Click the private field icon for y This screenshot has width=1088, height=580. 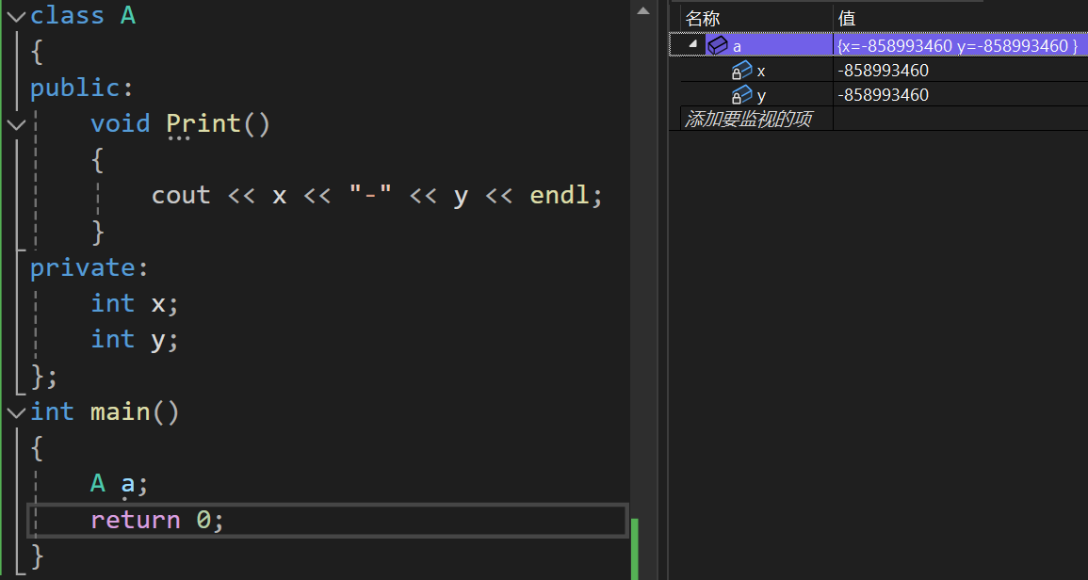point(741,94)
